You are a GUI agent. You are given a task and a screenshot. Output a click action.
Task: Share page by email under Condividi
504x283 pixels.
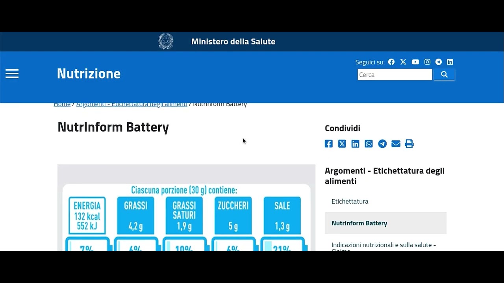click(x=396, y=144)
